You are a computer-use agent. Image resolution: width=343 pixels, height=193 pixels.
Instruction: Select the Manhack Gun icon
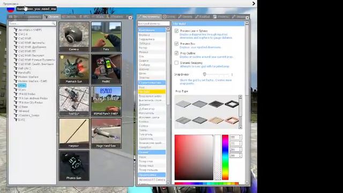point(74,69)
